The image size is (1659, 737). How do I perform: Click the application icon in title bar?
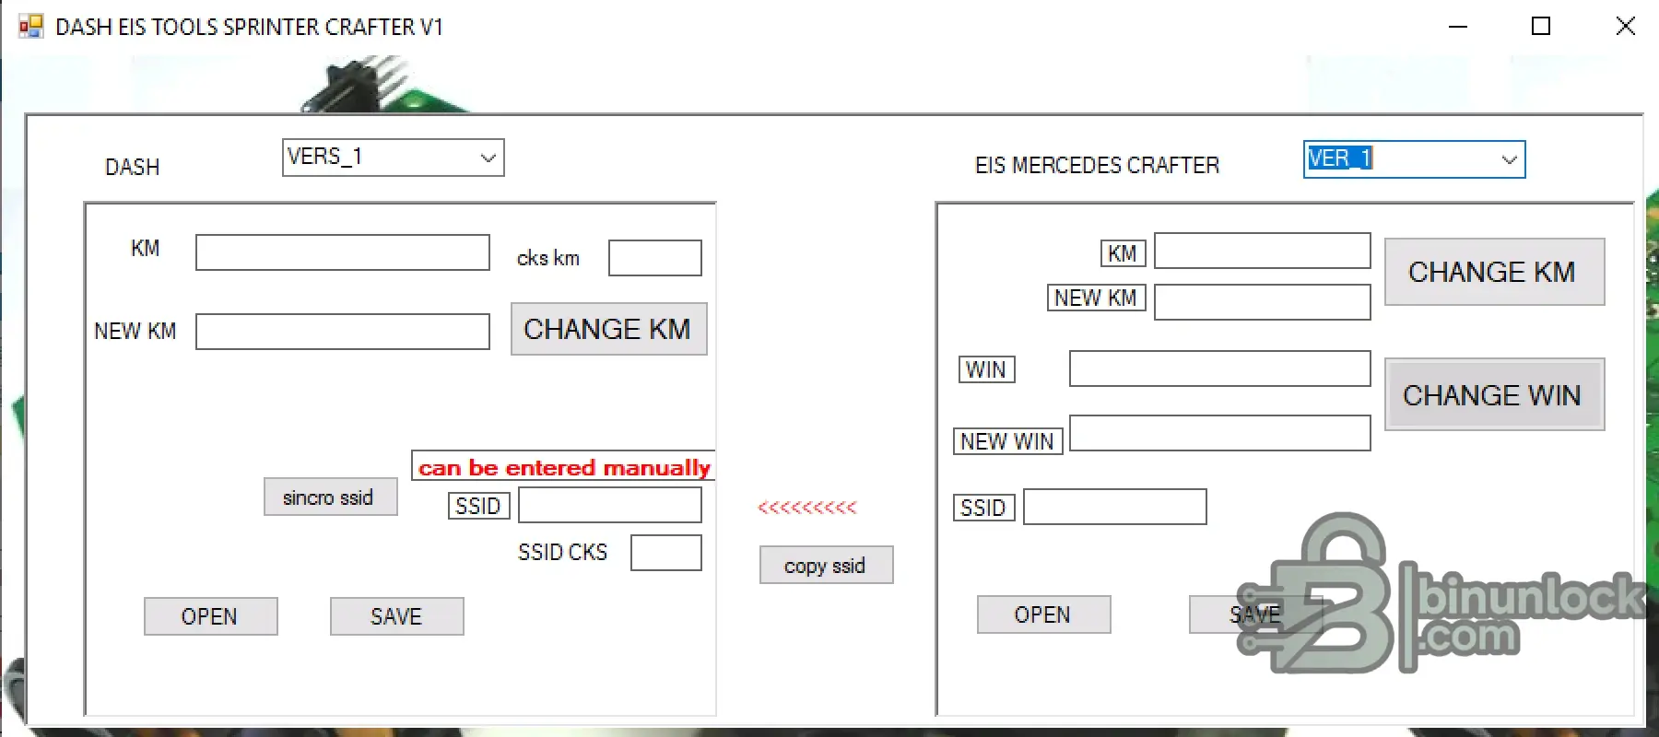pos(31,27)
